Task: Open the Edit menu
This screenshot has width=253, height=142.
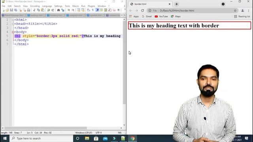Action: (x=9, y=6)
